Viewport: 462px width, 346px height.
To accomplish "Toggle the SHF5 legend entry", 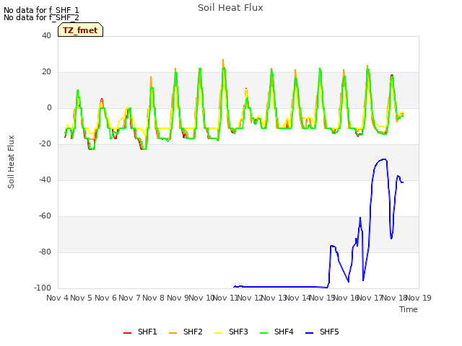I will pyautogui.click(x=323, y=332).
